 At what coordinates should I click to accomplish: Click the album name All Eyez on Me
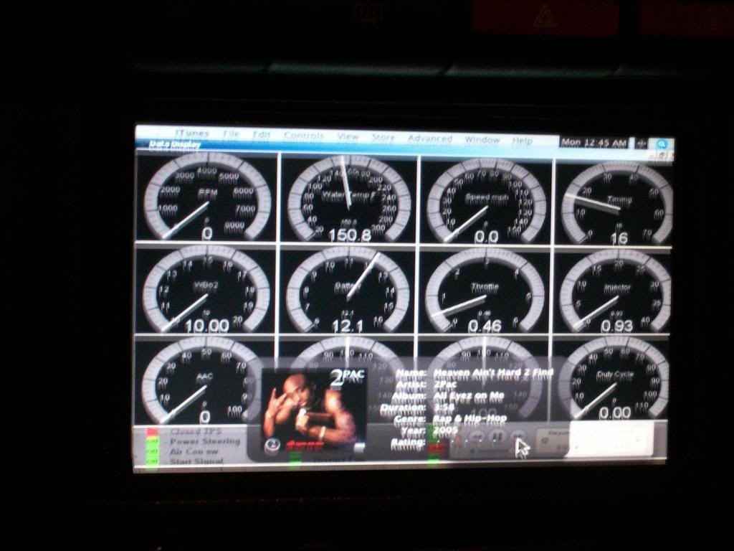[x=469, y=395]
